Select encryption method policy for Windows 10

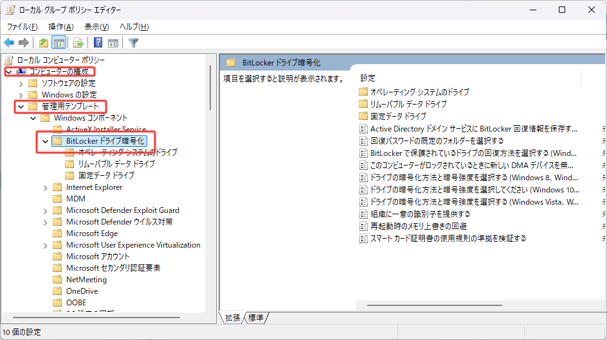pyautogui.click(x=475, y=190)
